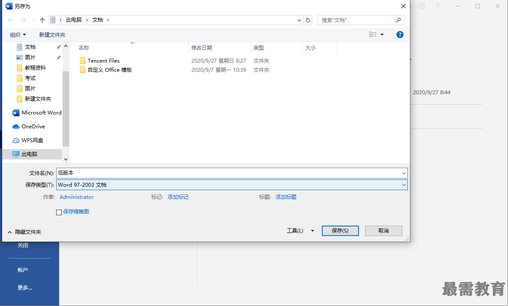
Task: Go forward with the right arrow navigation icon
Action: tap(23, 20)
